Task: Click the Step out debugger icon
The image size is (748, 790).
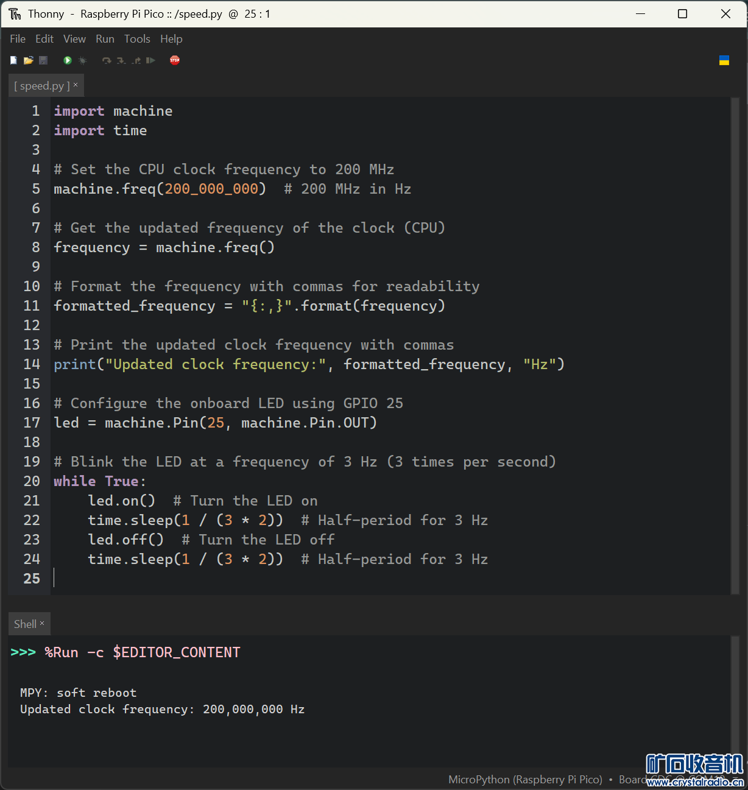Action: pos(136,60)
